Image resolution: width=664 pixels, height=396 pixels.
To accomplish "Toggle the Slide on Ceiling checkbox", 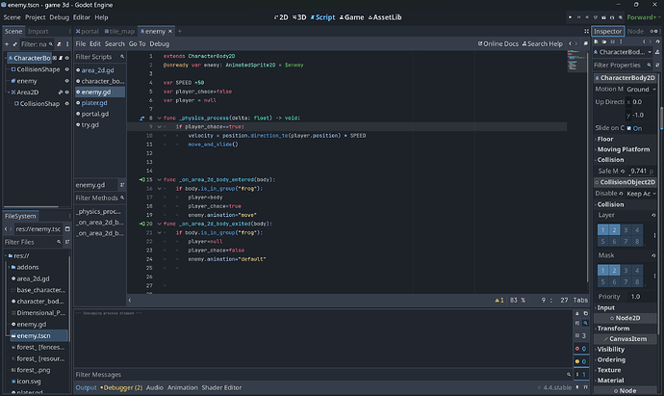I will 629,128.
